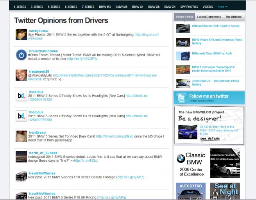Click 2011 BMW 5 Series article thumbnail
The height and width of the screenshot is (200, 256).
183,29
